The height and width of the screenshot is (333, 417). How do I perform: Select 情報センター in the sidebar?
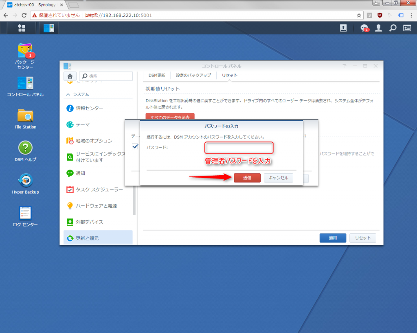click(90, 108)
